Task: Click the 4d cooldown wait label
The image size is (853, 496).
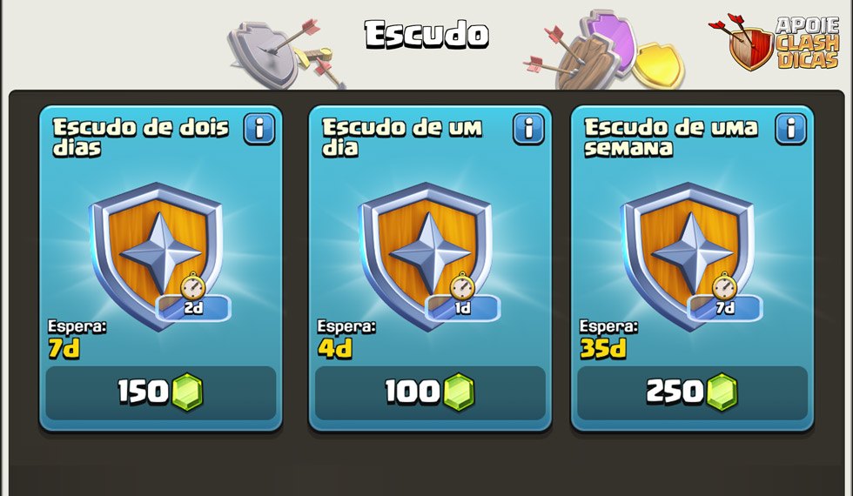Action: 334,349
